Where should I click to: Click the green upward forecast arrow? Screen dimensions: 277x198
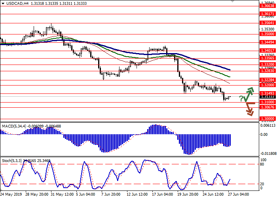(x=249, y=94)
